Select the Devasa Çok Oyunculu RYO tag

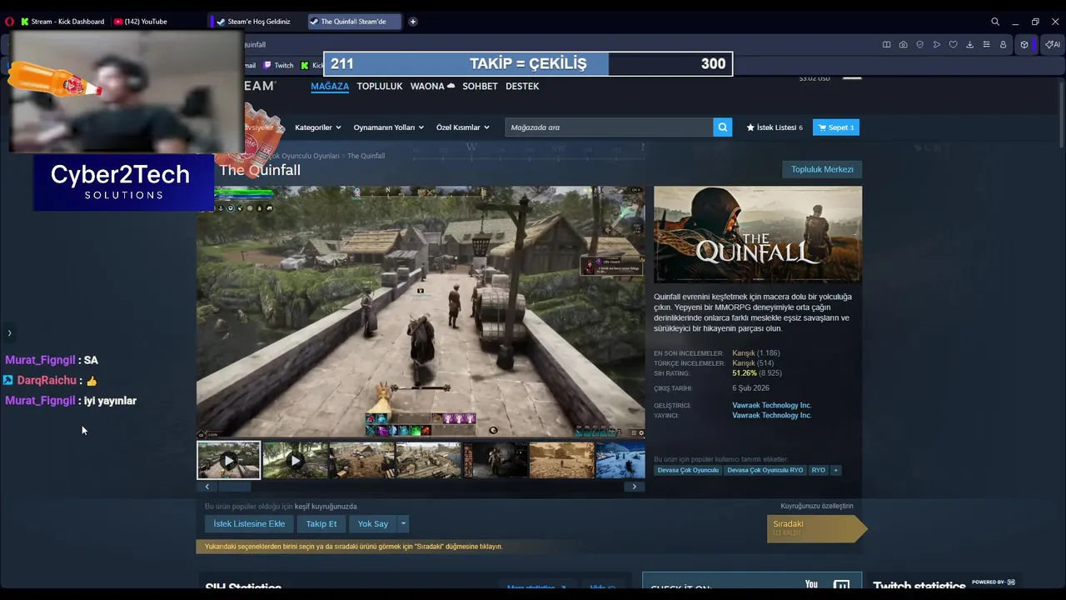tap(765, 470)
